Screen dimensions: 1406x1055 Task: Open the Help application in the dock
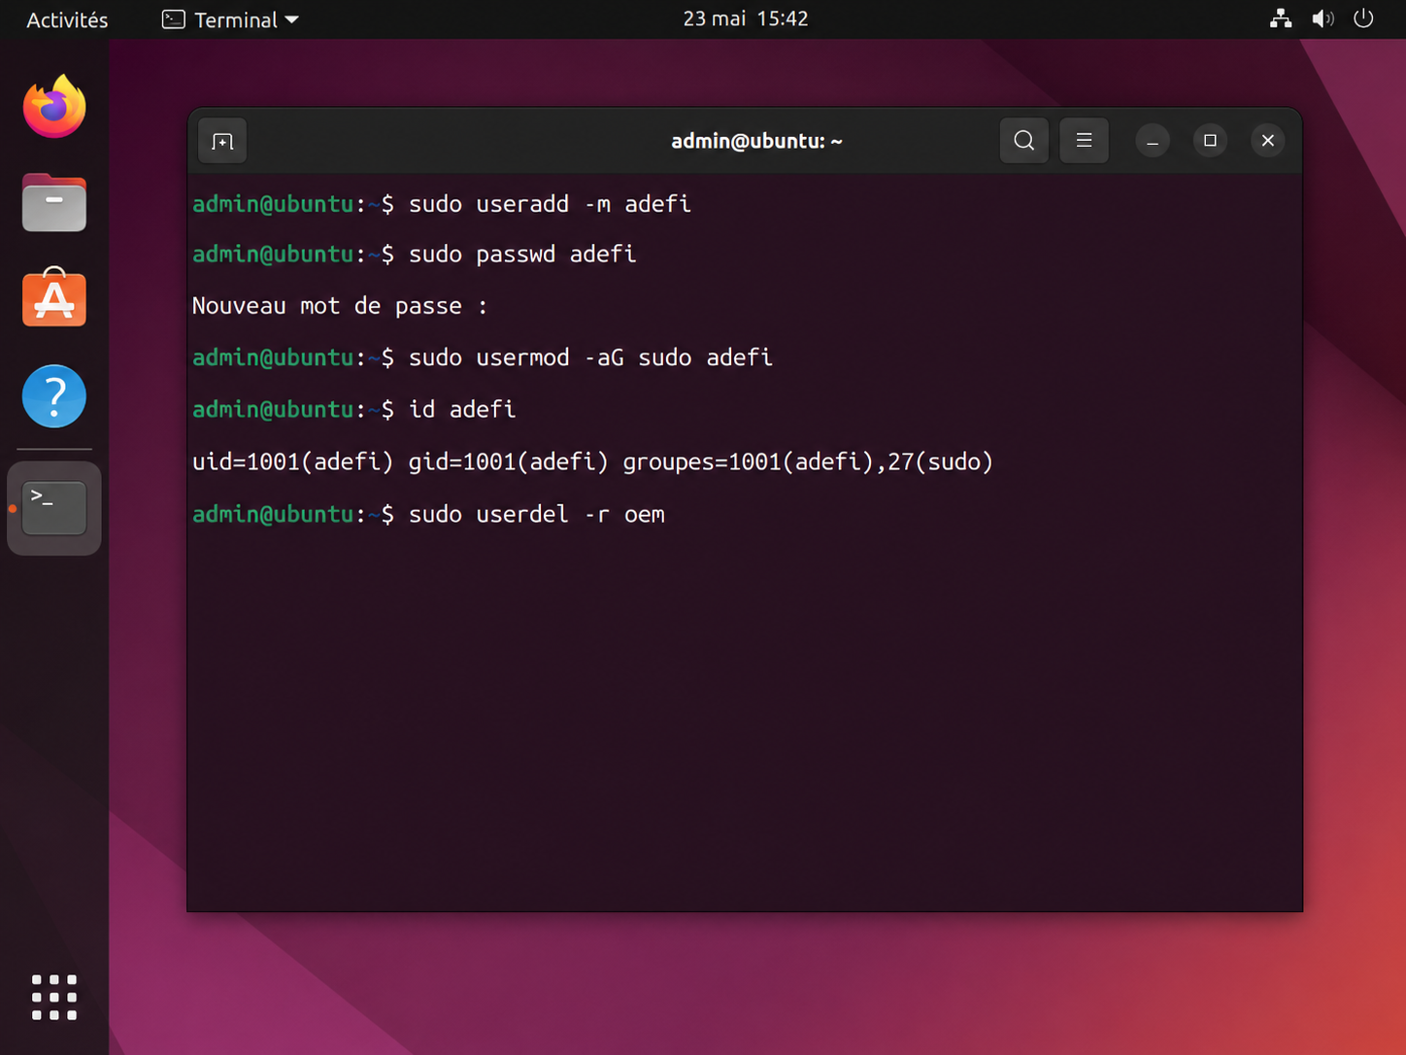(54, 396)
